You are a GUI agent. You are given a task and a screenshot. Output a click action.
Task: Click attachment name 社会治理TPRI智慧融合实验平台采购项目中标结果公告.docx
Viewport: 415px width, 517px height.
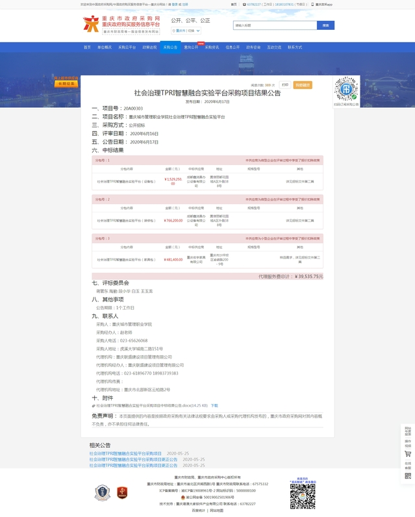(152, 406)
